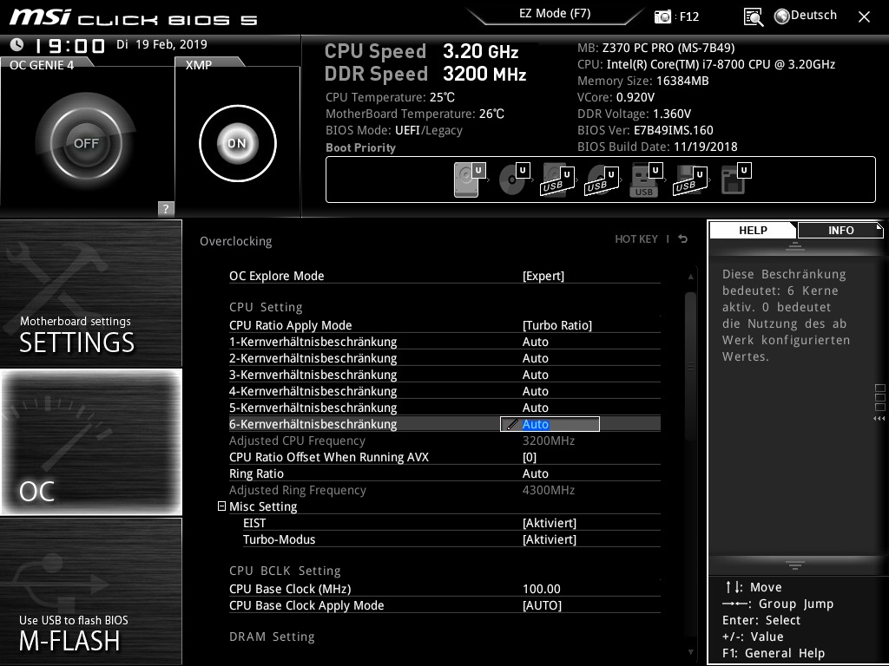Click the optical disc boot priority icon

tap(514, 180)
